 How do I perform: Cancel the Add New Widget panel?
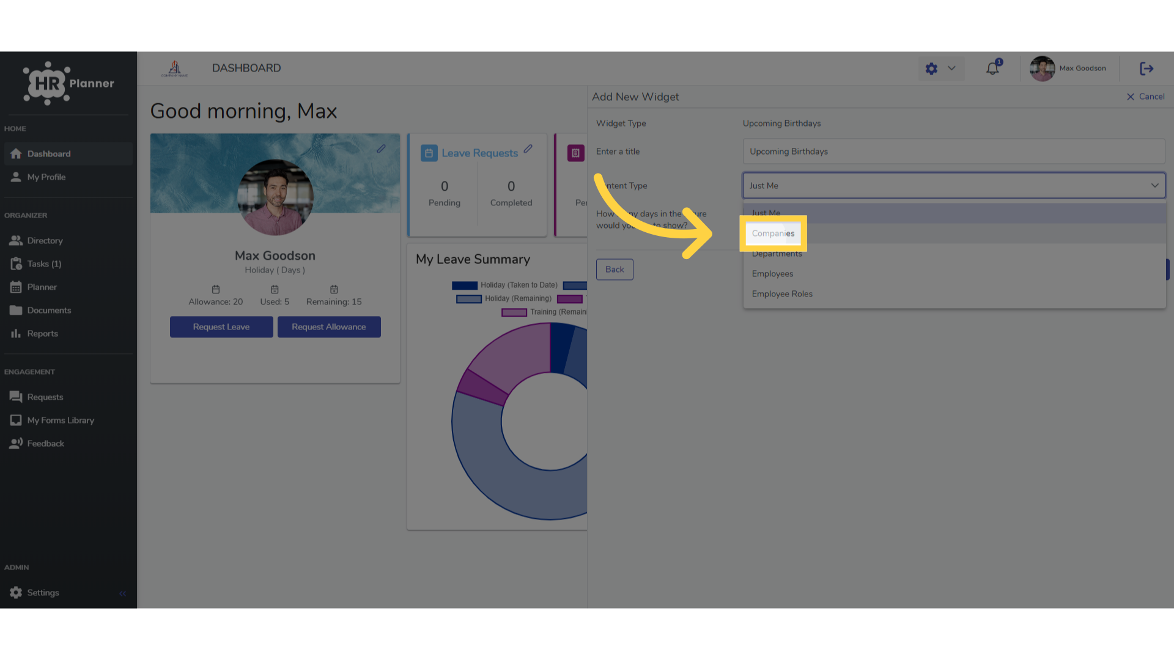[1145, 97]
